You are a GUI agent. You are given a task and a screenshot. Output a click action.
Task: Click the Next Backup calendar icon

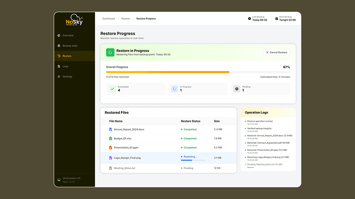[x=276, y=18]
